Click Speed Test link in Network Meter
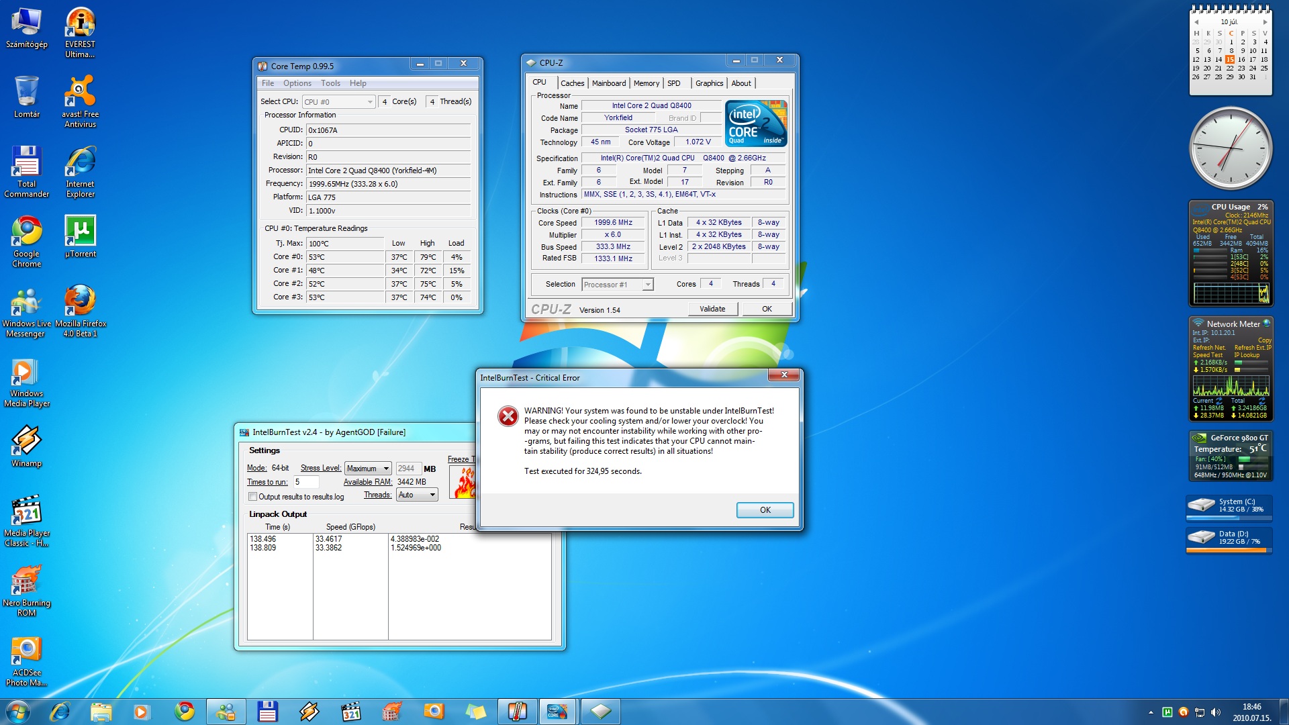1289x725 pixels. point(1208,355)
